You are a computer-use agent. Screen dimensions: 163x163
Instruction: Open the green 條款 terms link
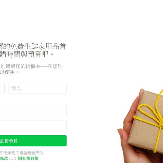click(x=4, y=158)
